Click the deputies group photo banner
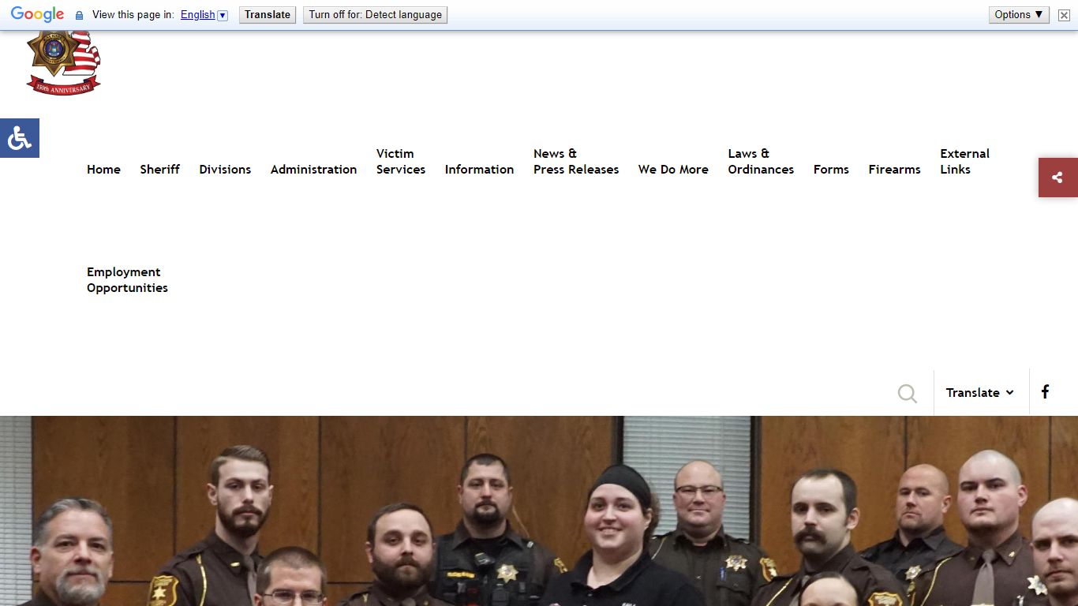The width and height of the screenshot is (1078, 606). pos(539,511)
